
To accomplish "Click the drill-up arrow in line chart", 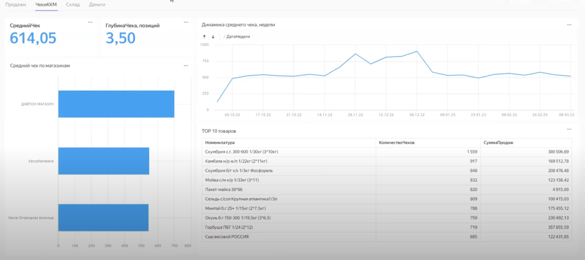I will point(205,36).
